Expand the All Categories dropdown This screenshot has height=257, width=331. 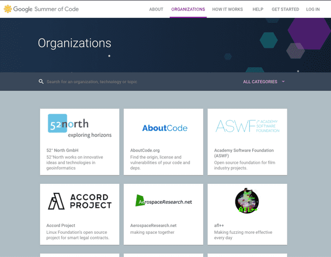coord(260,82)
